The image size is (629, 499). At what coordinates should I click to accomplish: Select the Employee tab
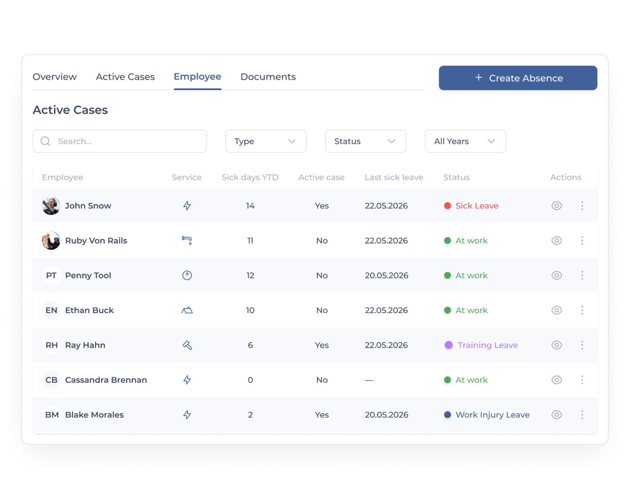coord(197,77)
